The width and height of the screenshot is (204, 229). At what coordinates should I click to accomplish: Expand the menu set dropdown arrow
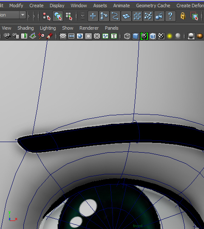(23, 15)
